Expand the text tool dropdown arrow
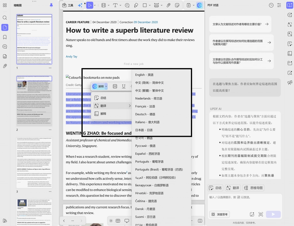This screenshot has height=226, width=294. [x=120, y=5]
